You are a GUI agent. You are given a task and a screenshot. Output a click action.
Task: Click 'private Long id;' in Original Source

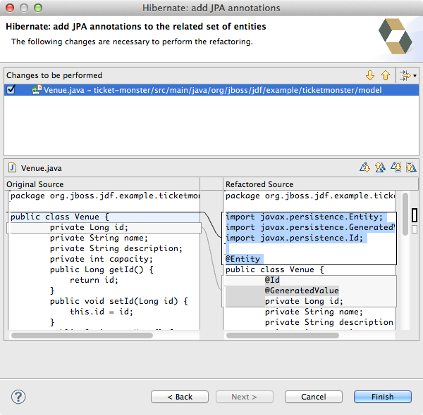tap(89, 227)
